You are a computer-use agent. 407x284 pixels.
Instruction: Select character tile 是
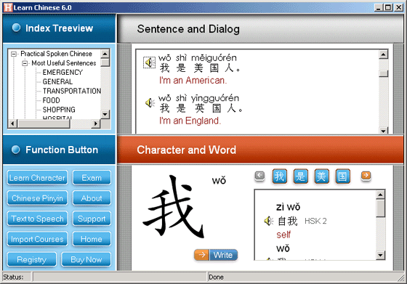pos(301,177)
